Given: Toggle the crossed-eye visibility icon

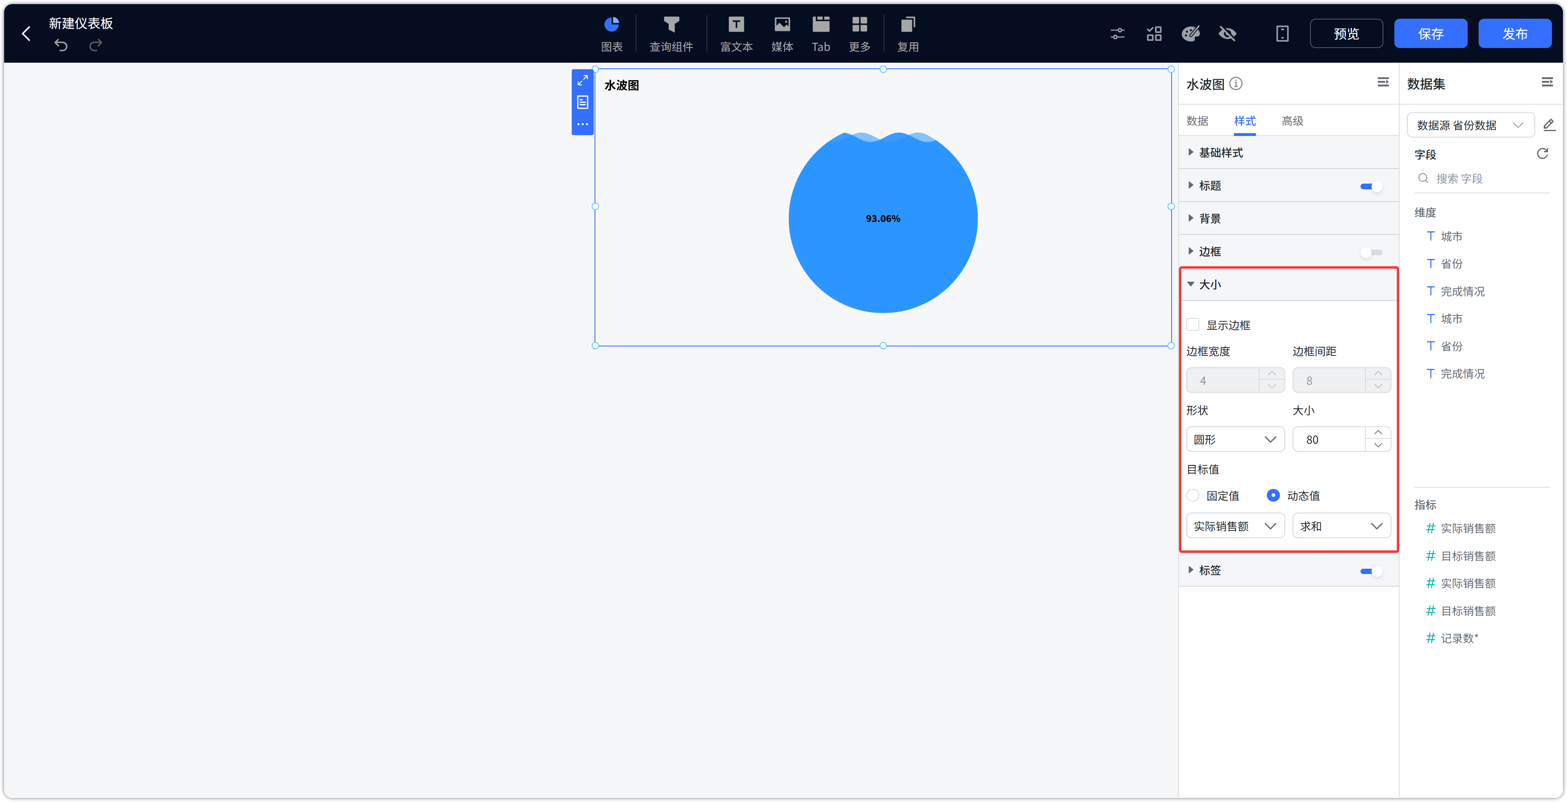Looking at the screenshot, I should (1227, 34).
